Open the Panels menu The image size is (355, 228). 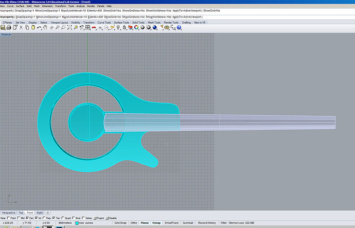101,6
